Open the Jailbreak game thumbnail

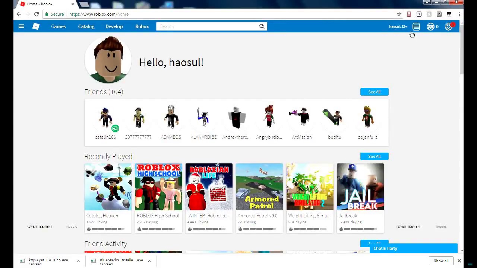click(x=360, y=187)
